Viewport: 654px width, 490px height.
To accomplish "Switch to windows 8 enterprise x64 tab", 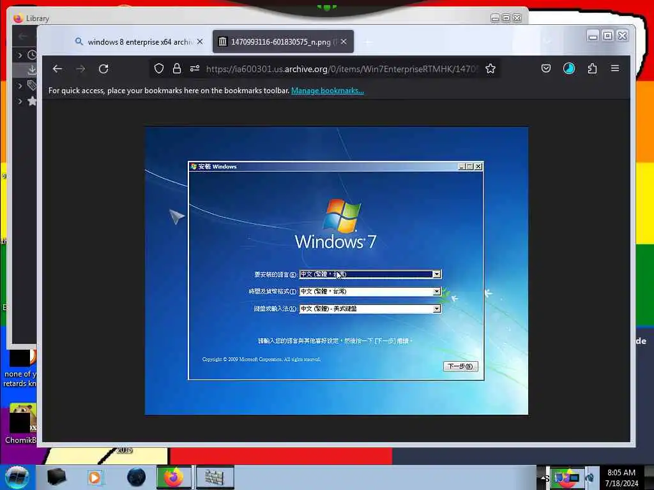I will (139, 41).
